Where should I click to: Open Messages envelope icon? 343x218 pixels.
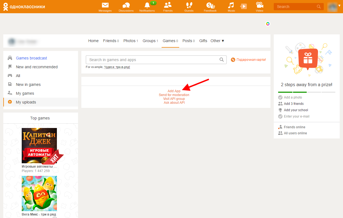[x=105, y=5]
